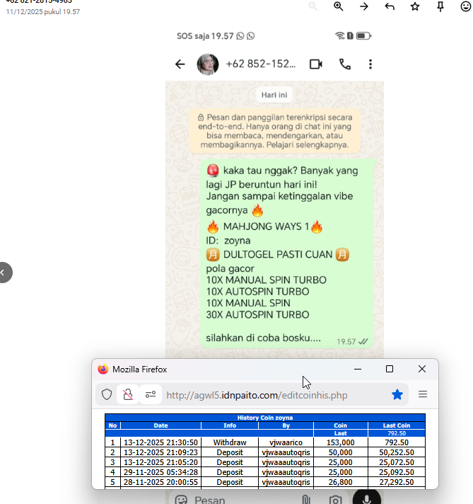473x504 pixels.
Task: Tap the camera icon in message bar
Action: [335, 500]
